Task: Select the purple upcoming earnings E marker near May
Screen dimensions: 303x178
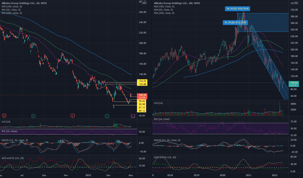Action: [x=133, y=116]
